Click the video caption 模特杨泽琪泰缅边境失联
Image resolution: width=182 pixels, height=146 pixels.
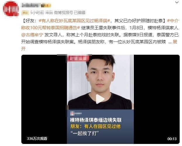point(96,120)
